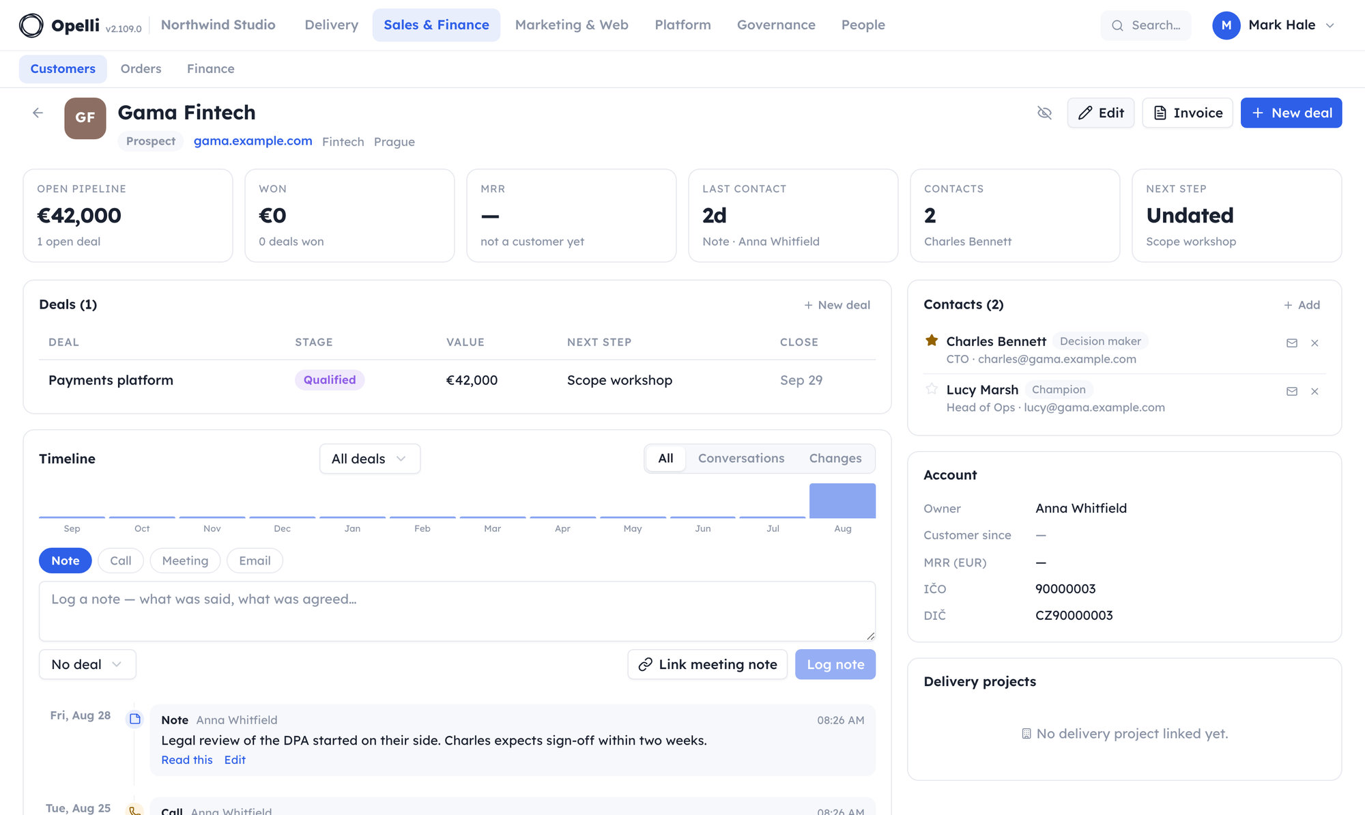Toggle the star for Lucy Marsh
The width and height of the screenshot is (1365, 815).
pyautogui.click(x=932, y=389)
